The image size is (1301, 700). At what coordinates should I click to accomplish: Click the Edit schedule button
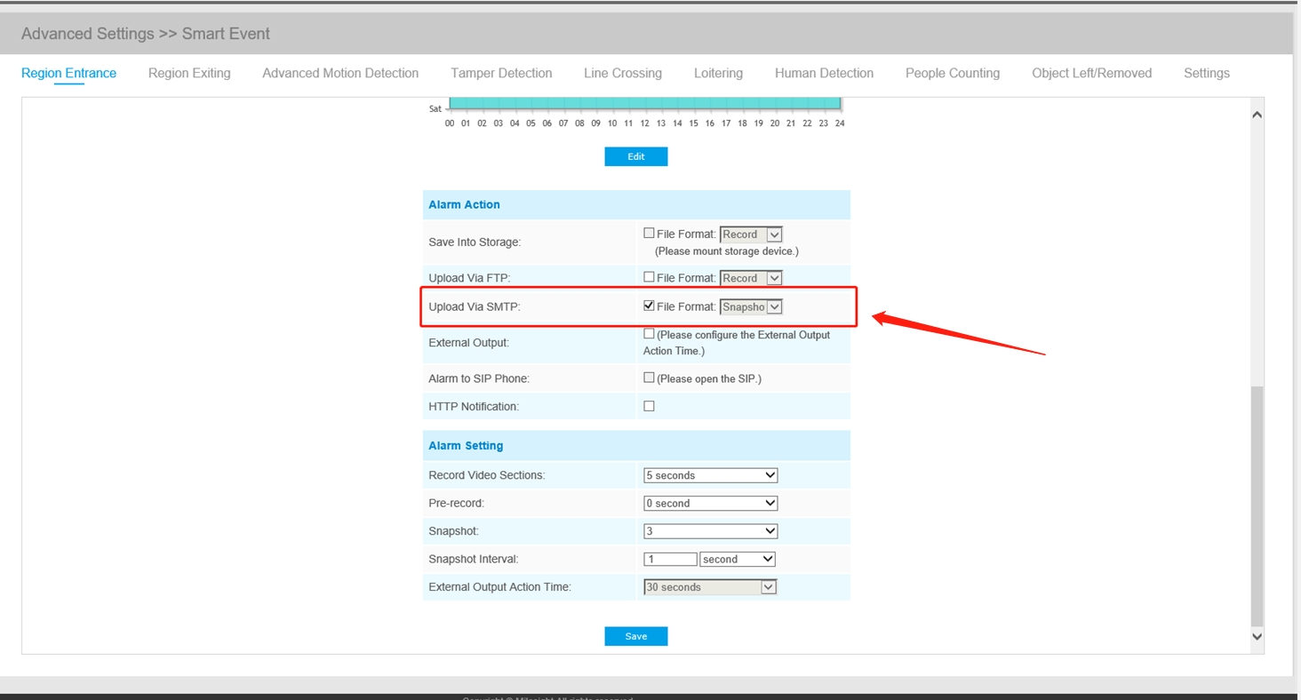pyautogui.click(x=635, y=156)
